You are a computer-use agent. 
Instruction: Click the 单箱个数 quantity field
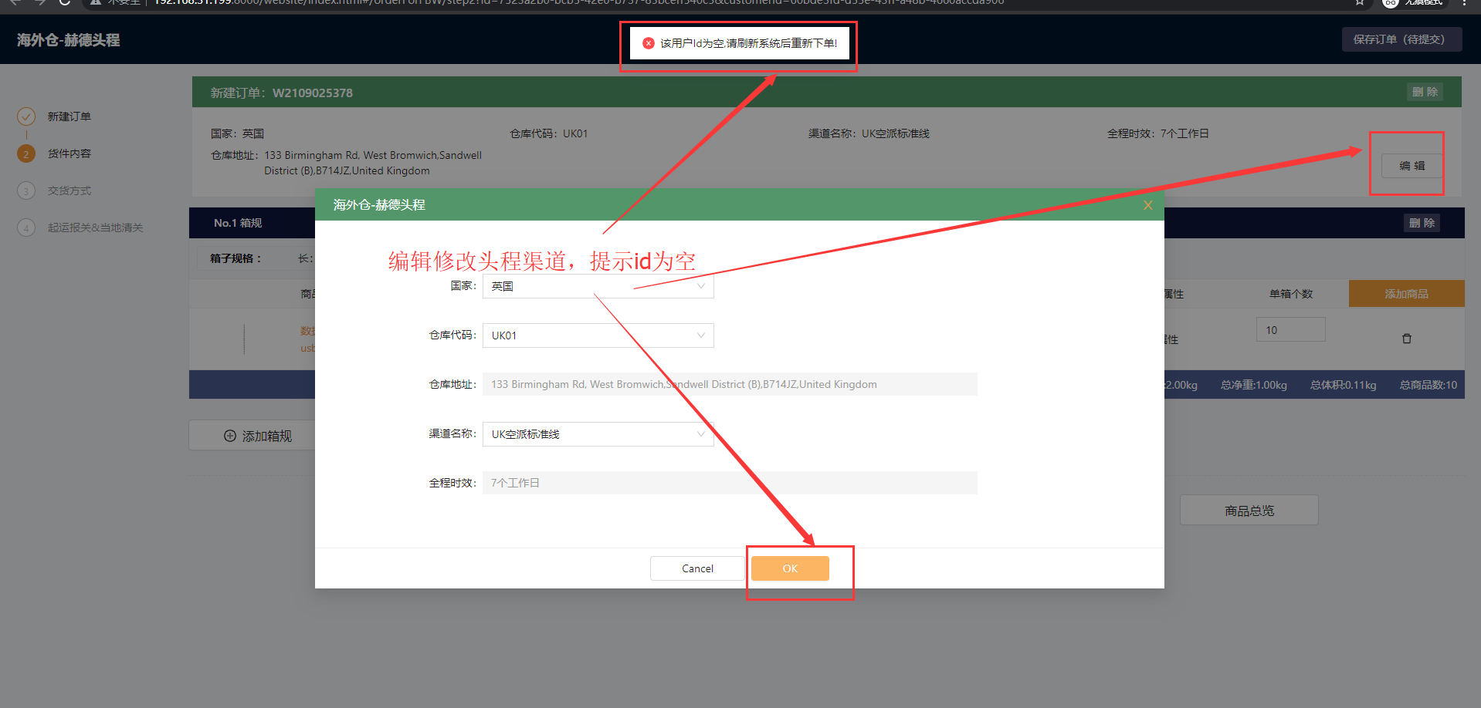click(x=1290, y=330)
